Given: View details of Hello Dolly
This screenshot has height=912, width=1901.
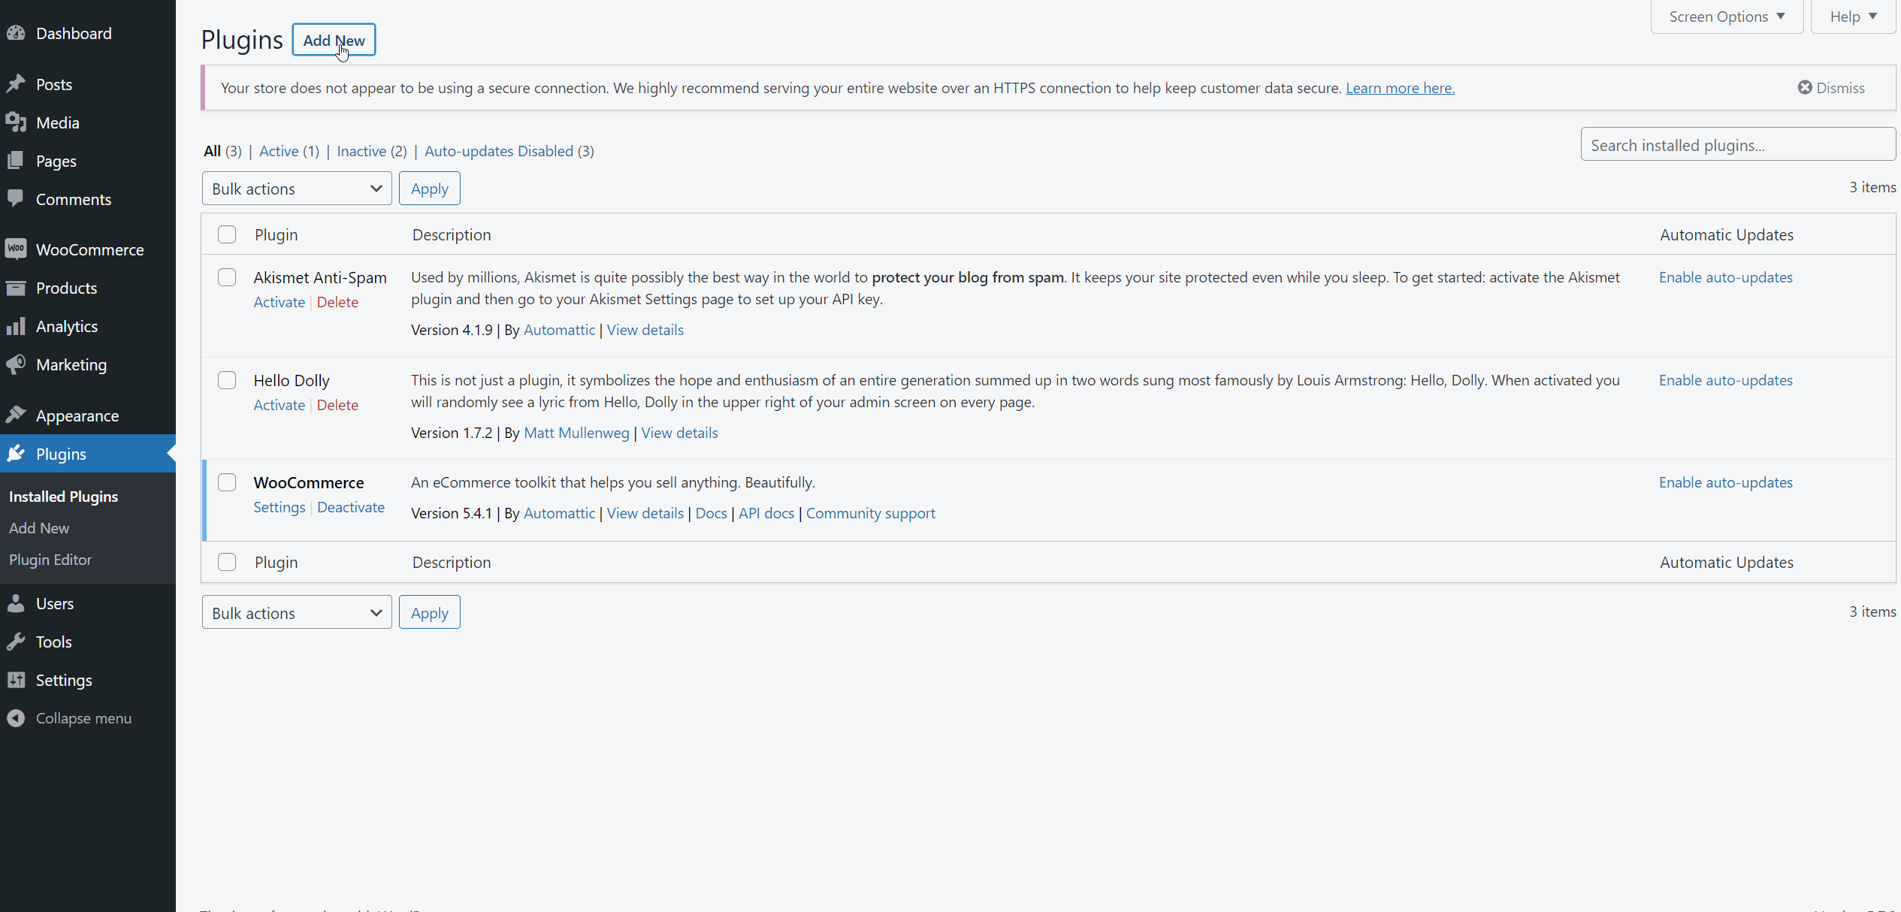Looking at the screenshot, I should tap(679, 433).
